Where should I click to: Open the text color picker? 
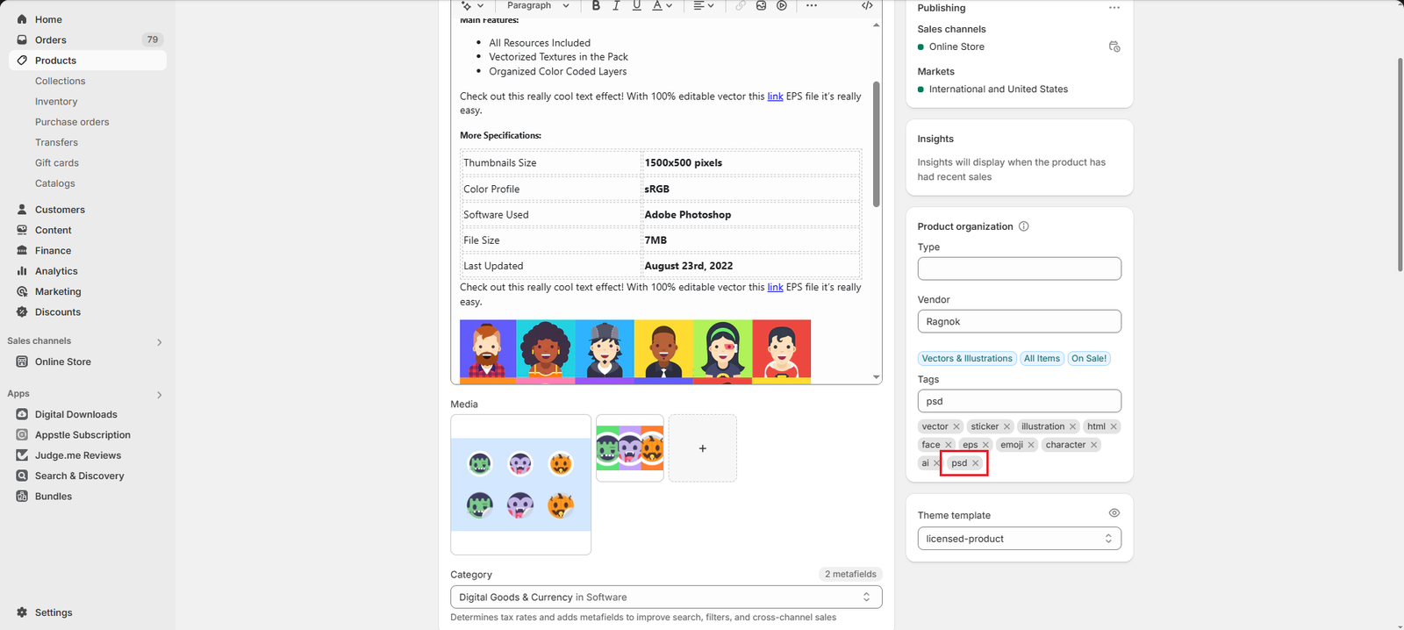662,5
